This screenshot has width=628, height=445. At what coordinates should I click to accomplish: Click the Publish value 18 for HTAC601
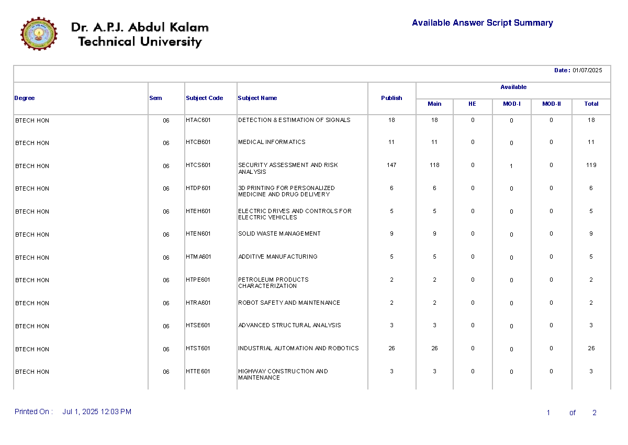click(x=391, y=120)
